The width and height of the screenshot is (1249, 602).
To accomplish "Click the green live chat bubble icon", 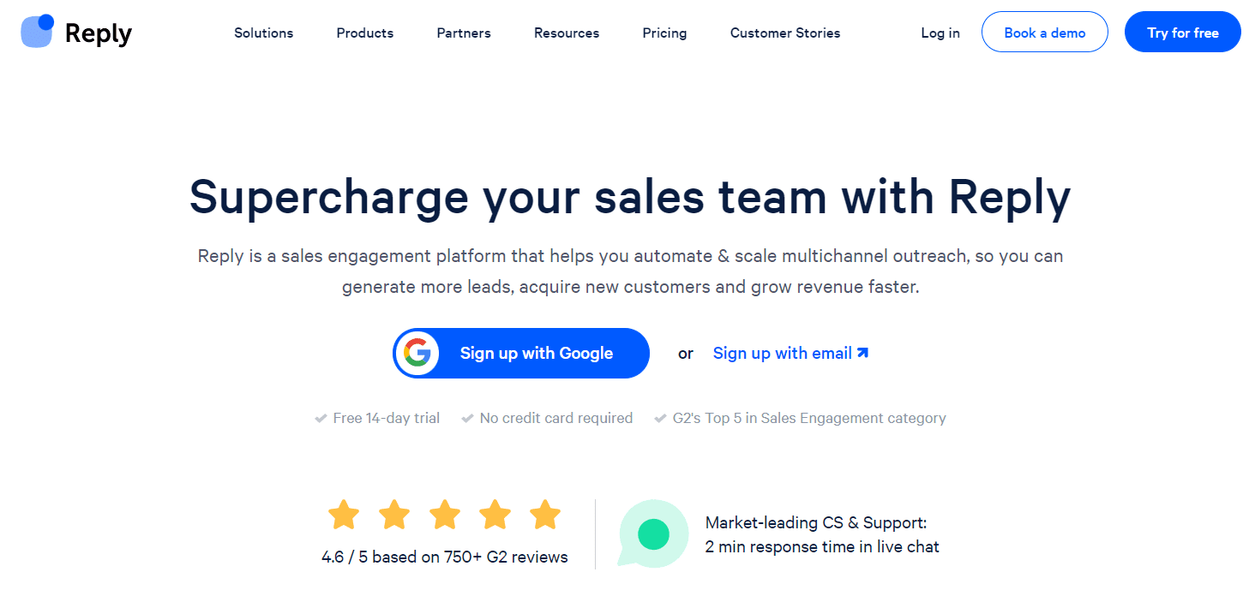I will pyautogui.click(x=653, y=533).
